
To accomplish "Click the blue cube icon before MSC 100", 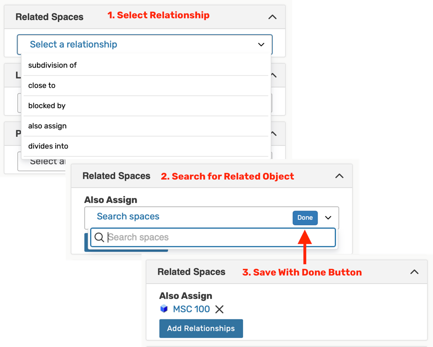I will [164, 309].
